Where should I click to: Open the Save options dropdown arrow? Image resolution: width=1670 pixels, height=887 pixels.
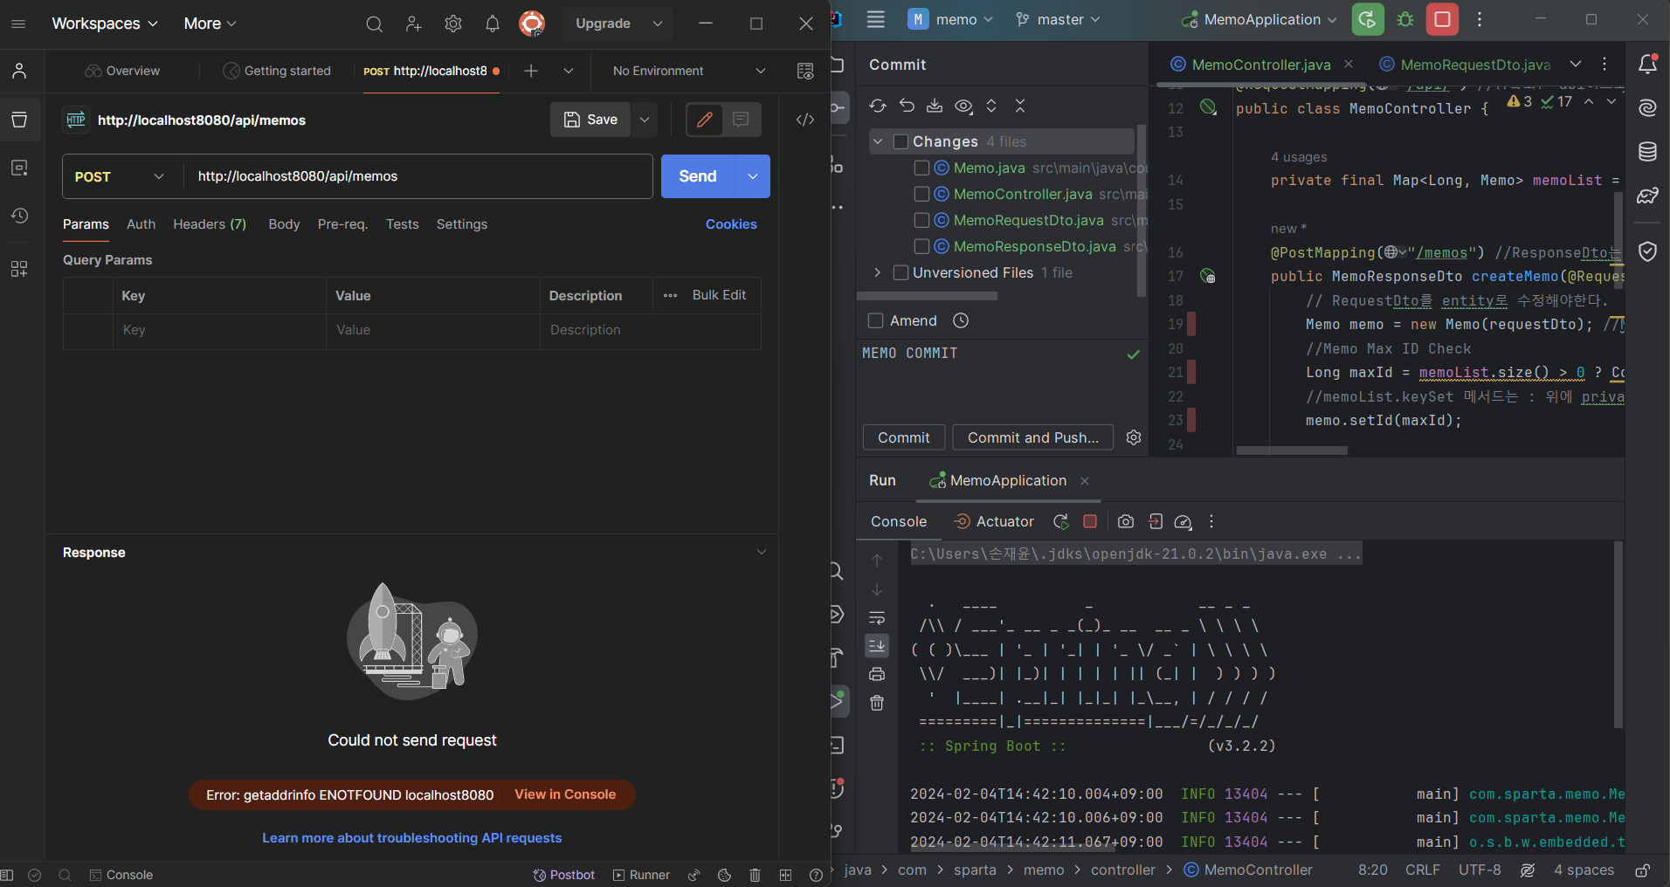tap(645, 120)
